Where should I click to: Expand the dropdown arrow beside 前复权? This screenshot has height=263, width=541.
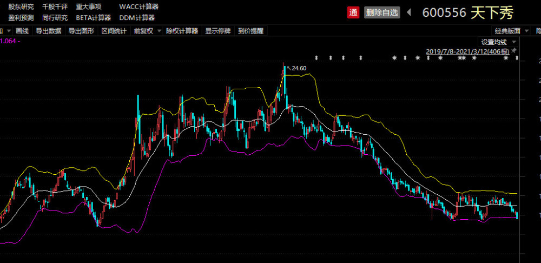tap(159, 31)
